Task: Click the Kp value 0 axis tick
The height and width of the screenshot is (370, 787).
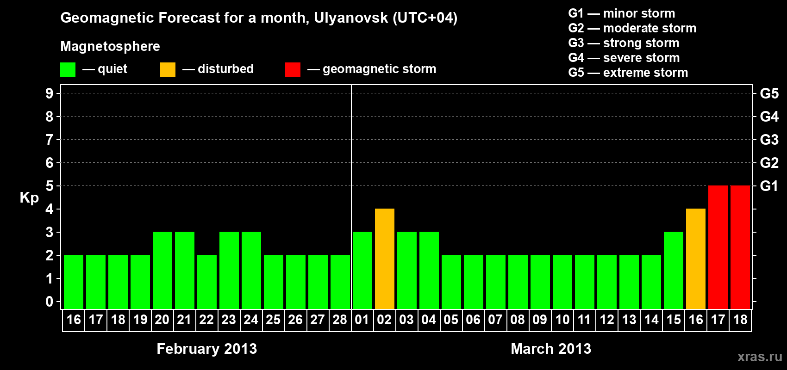Action: pos(50,302)
